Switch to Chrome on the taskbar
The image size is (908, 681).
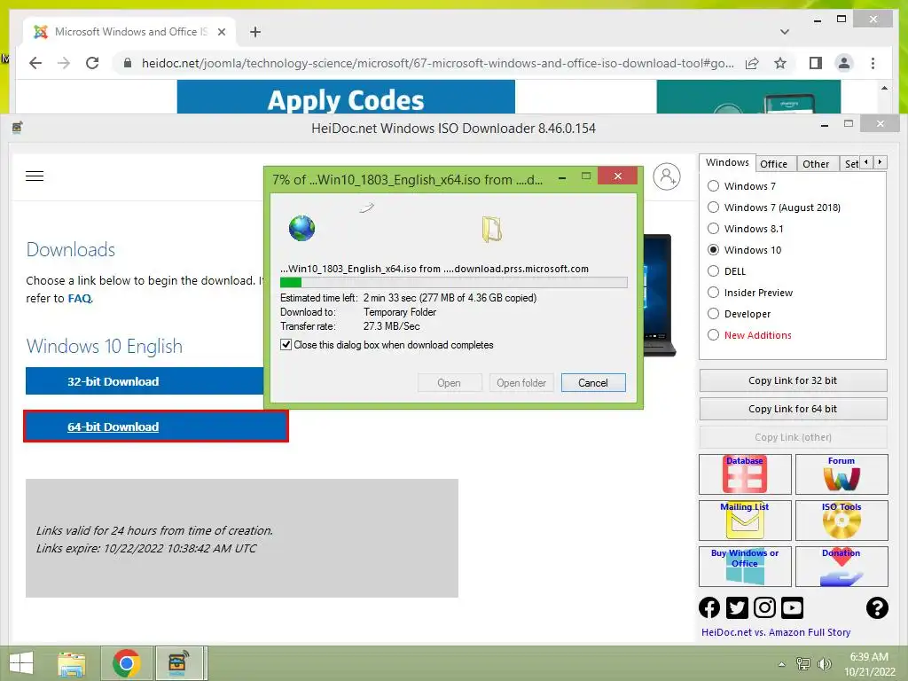127,663
